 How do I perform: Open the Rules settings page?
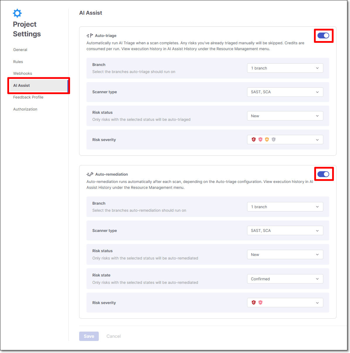point(18,62)
